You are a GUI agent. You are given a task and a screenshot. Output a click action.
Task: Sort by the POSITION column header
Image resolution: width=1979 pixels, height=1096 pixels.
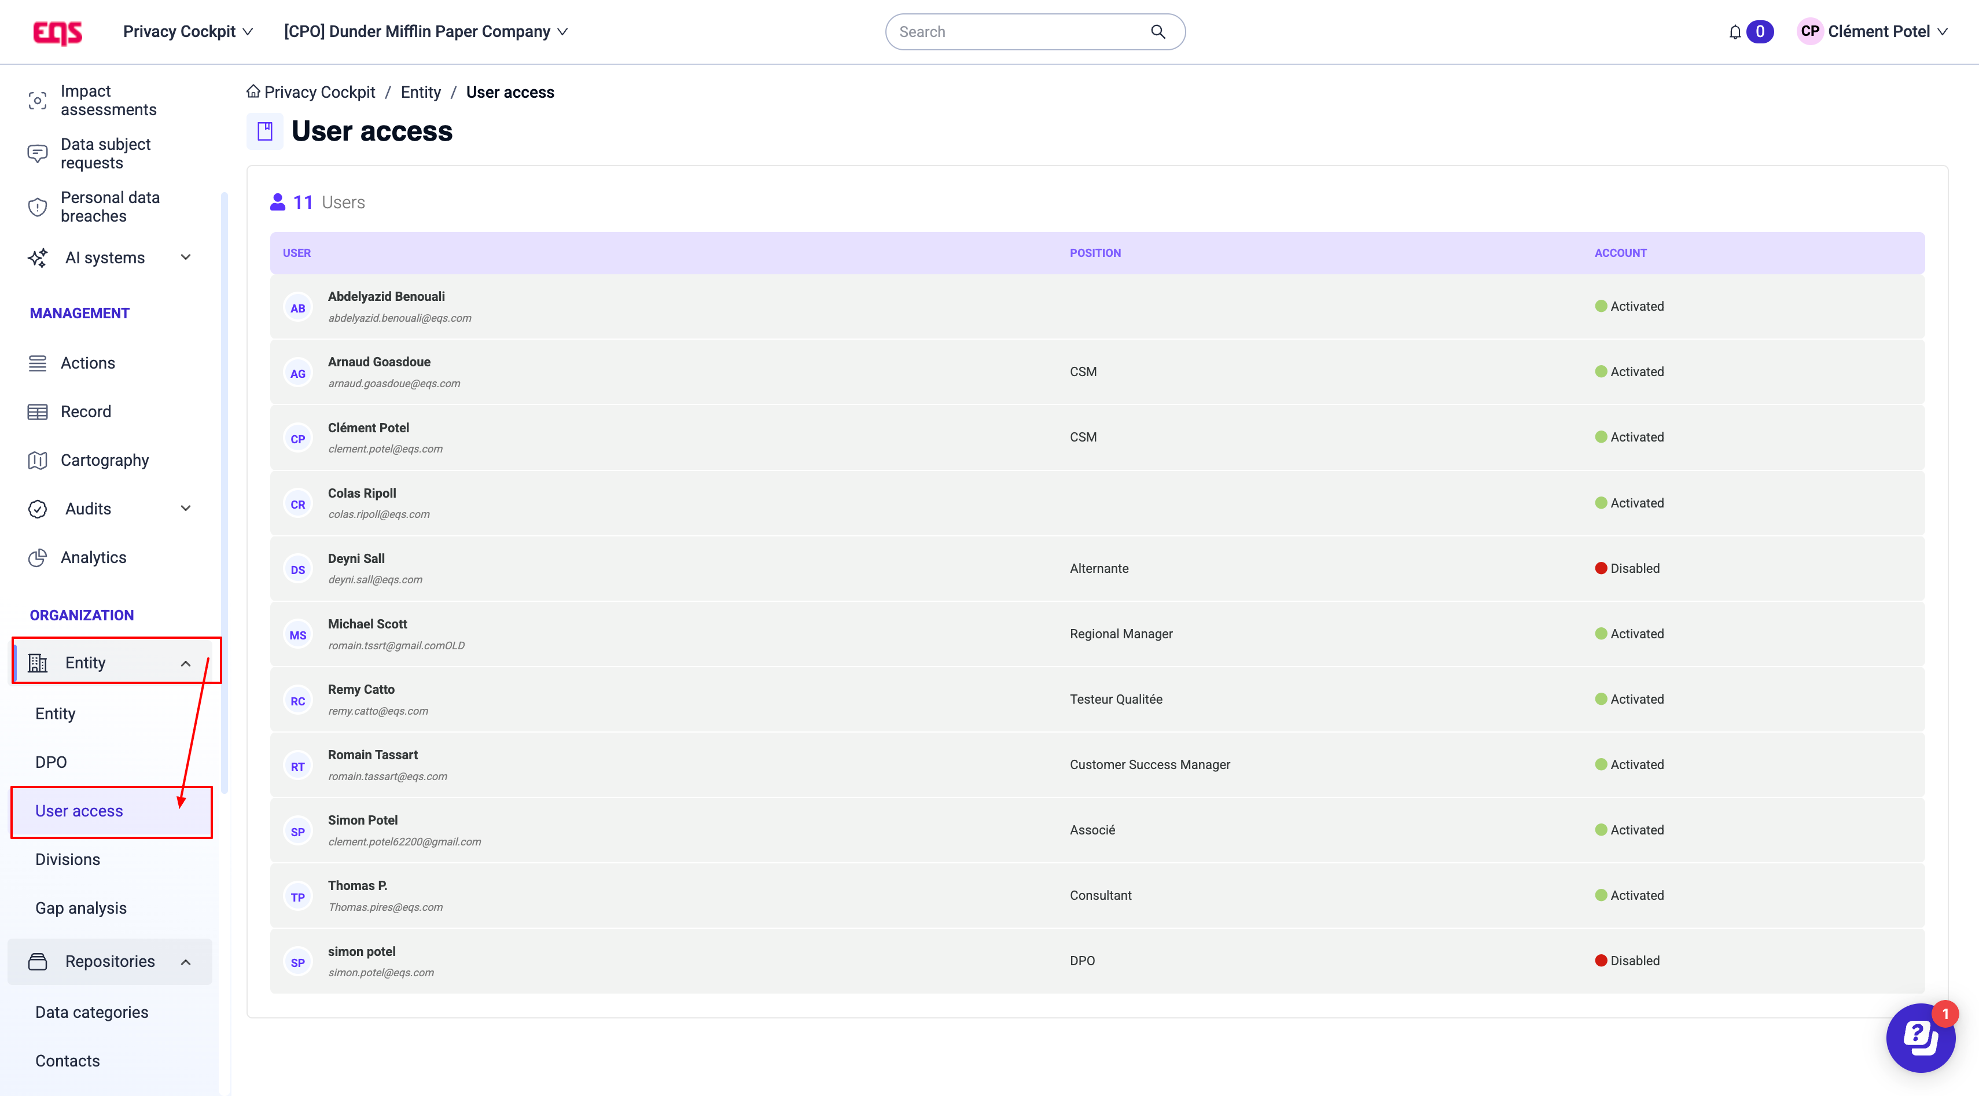pos(1095,253)
